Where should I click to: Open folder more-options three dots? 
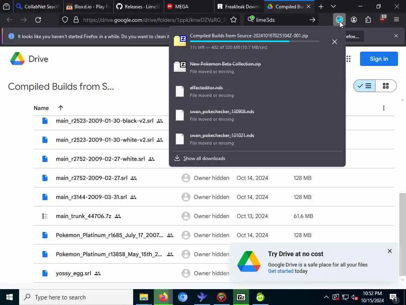click(x=384, y=108)
